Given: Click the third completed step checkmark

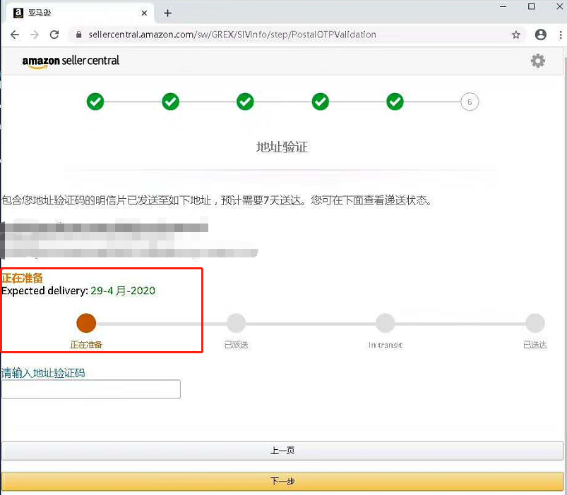Looking at the screenshot, I should [245, 102].
